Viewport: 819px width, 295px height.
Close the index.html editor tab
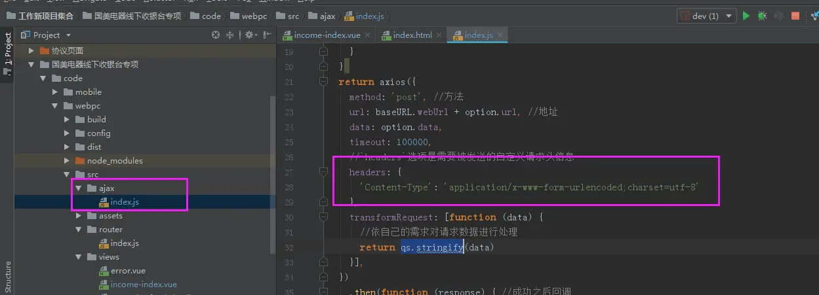click(439, 35)
